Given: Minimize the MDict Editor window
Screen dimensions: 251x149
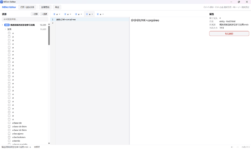Looking at the screenshot, I should tap(231, 2).
